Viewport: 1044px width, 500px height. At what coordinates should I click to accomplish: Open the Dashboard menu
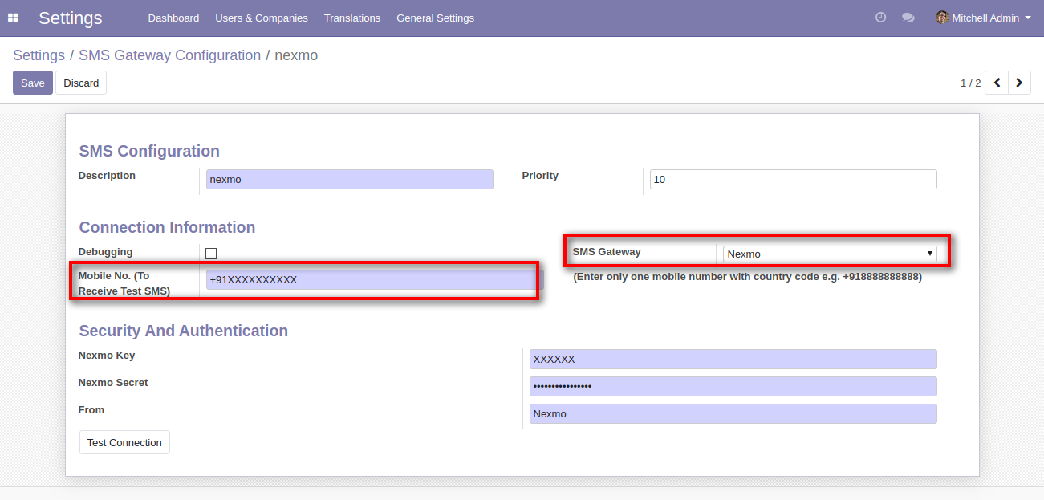pyautogui.click(x=173, y=18)
